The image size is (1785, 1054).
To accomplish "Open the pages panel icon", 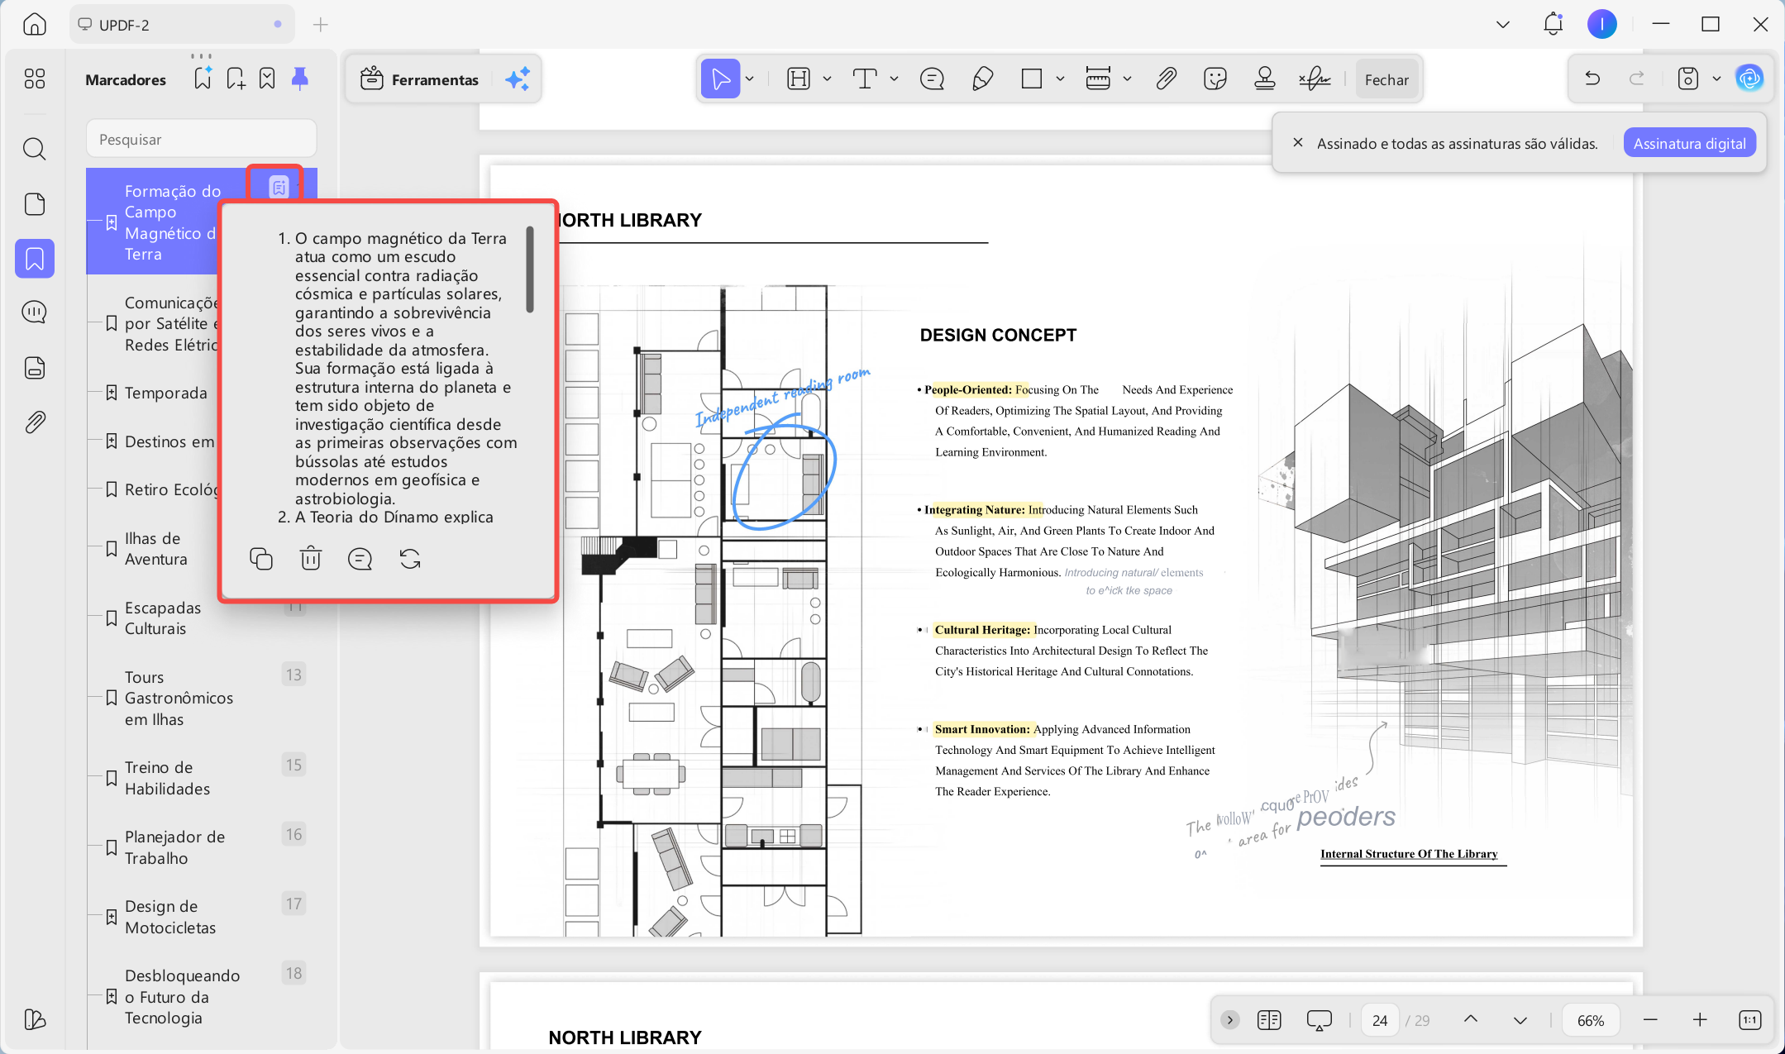I will click(35, 204).
